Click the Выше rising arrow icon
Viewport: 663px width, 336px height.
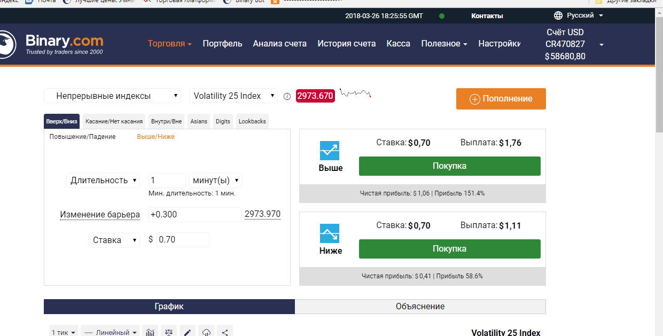[x=330, y=151]
